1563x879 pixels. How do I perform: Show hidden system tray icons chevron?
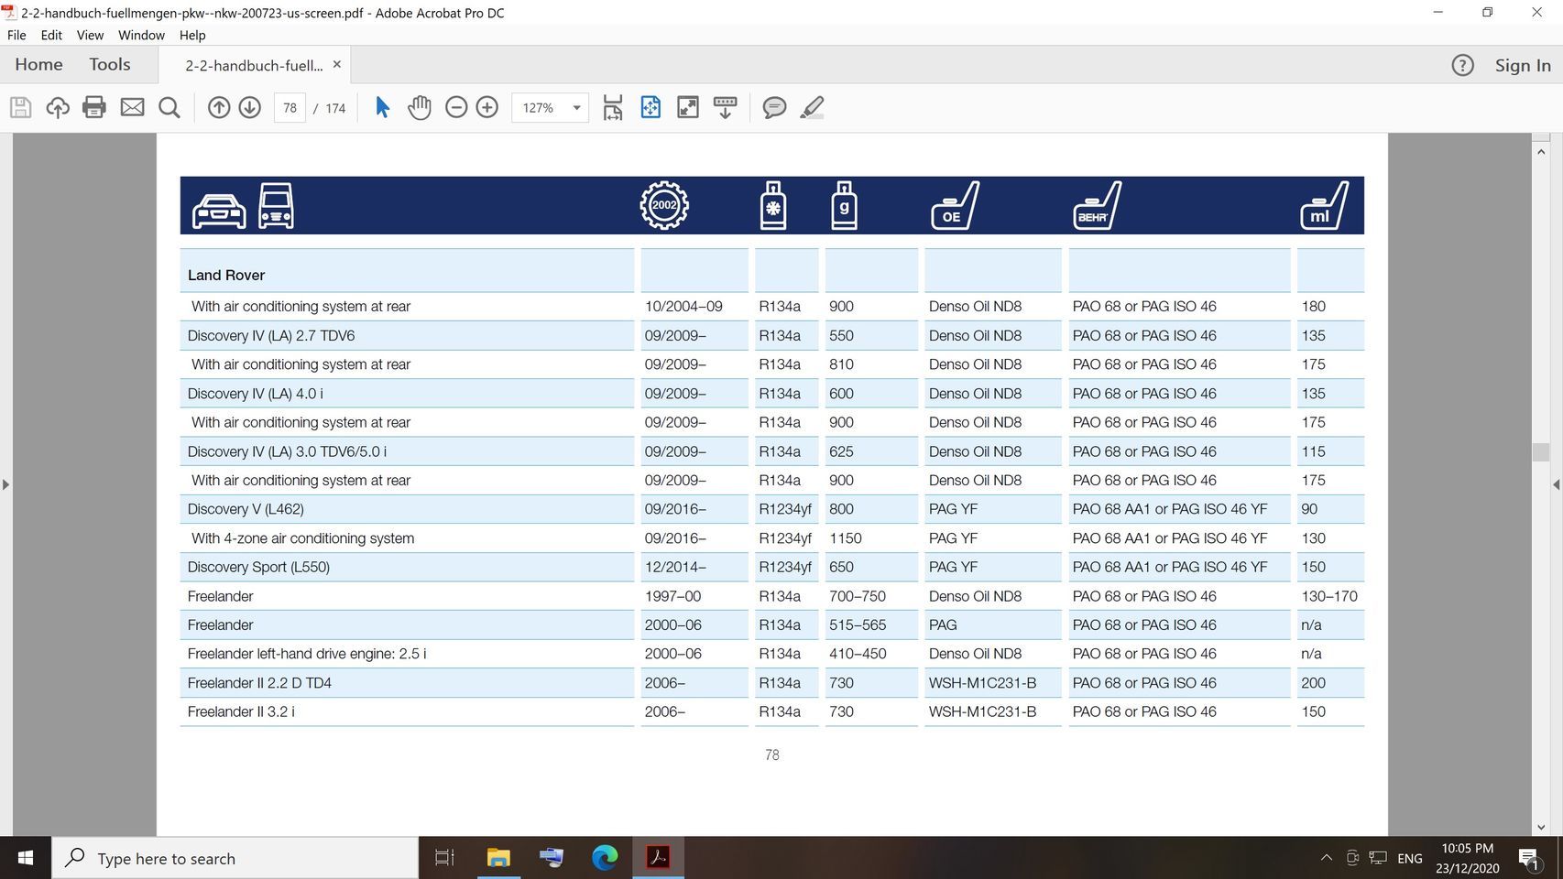pos(1326,858)
